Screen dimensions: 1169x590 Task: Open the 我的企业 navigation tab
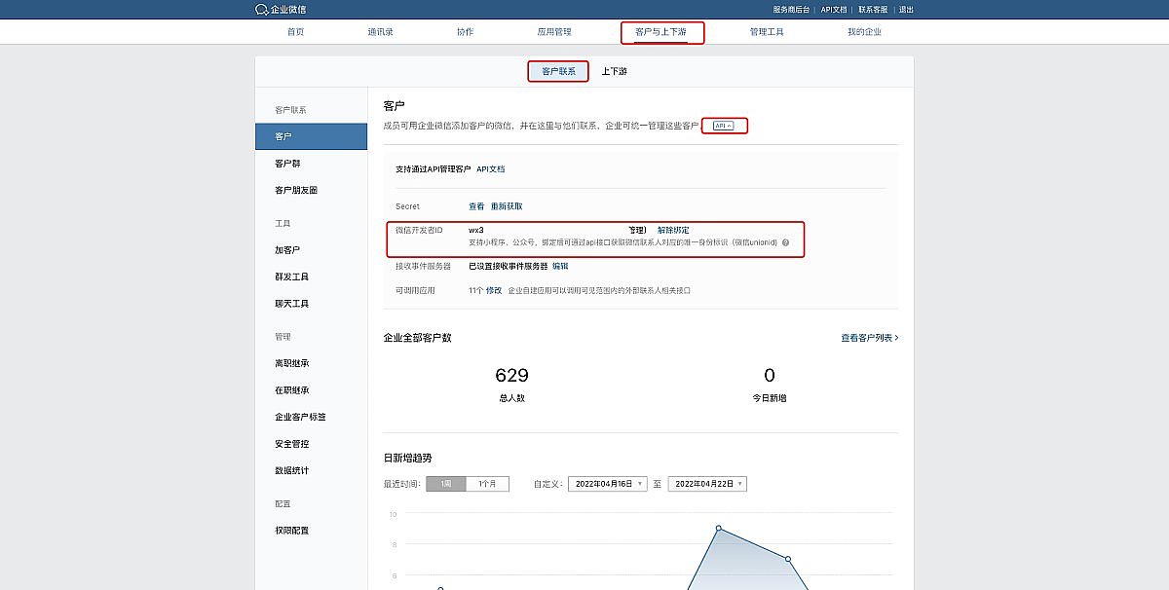[864, 32]
